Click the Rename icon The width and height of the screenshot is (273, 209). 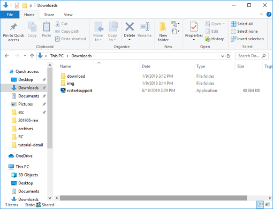coord(145,27)
